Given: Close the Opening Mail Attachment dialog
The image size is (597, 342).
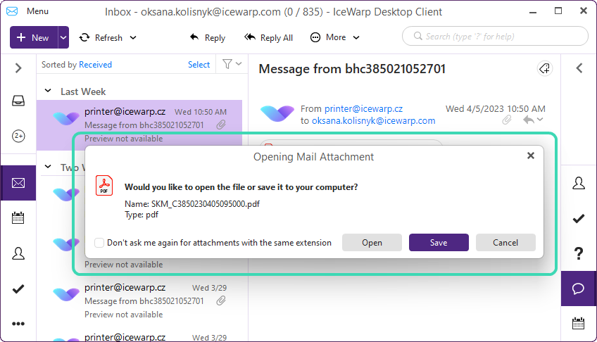Looking at the screenshot, I should coord(531,156).
